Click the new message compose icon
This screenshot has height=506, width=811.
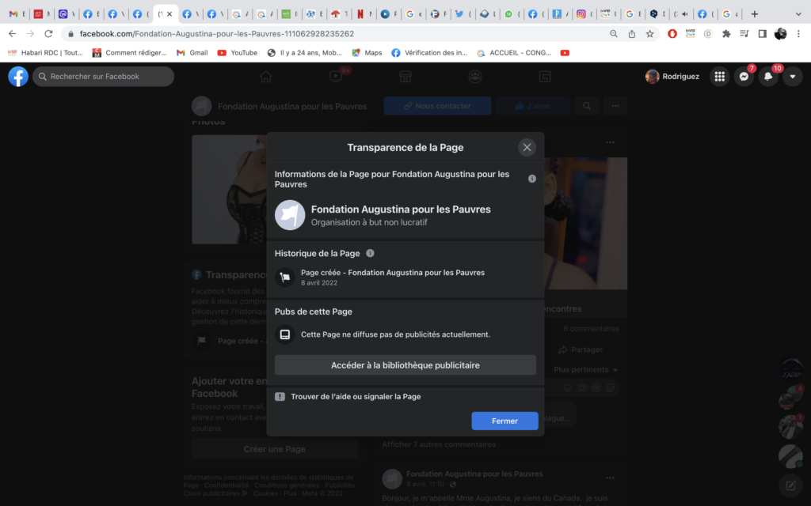(x=791, y=485)
